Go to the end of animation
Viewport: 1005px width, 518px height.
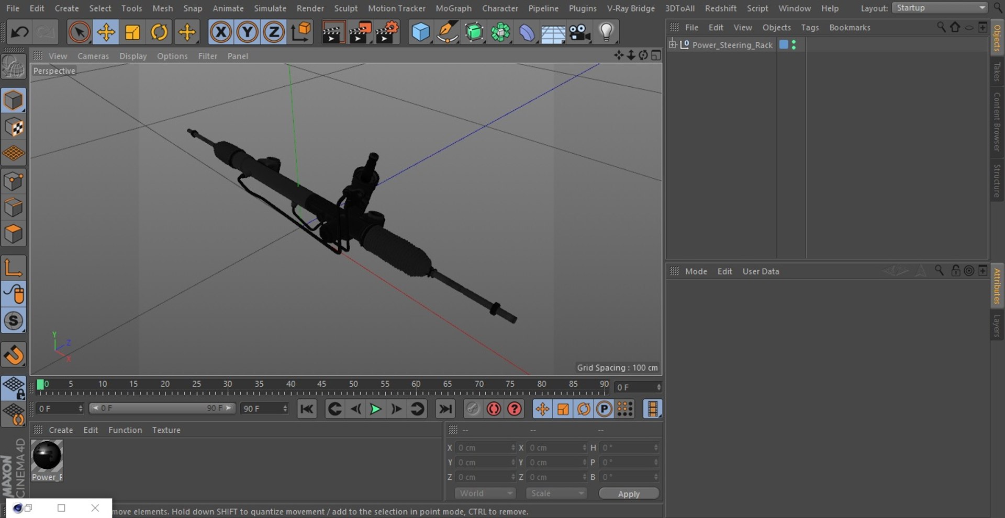[x=445, y=409]
